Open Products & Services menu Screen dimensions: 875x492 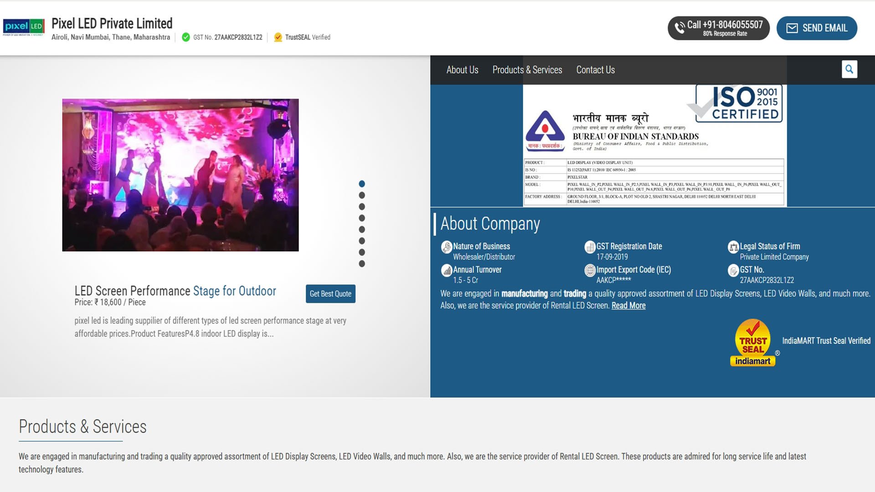pyautogui.click(x=527, y=70)
